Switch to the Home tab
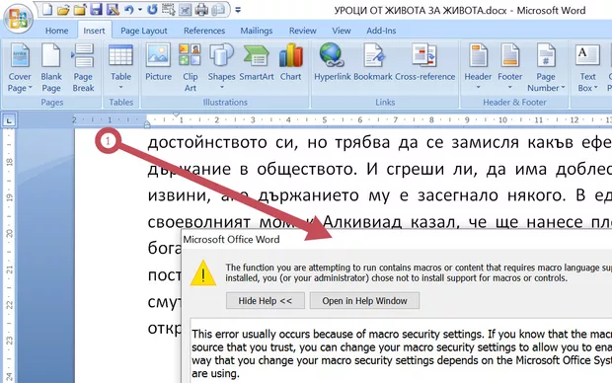The image size is (612, 383). click(56, 31)
